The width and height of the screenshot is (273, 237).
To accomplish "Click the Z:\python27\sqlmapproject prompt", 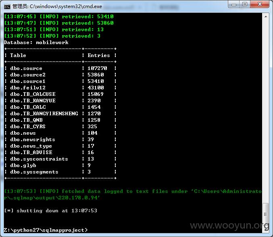I will click(x=46, y=230).
